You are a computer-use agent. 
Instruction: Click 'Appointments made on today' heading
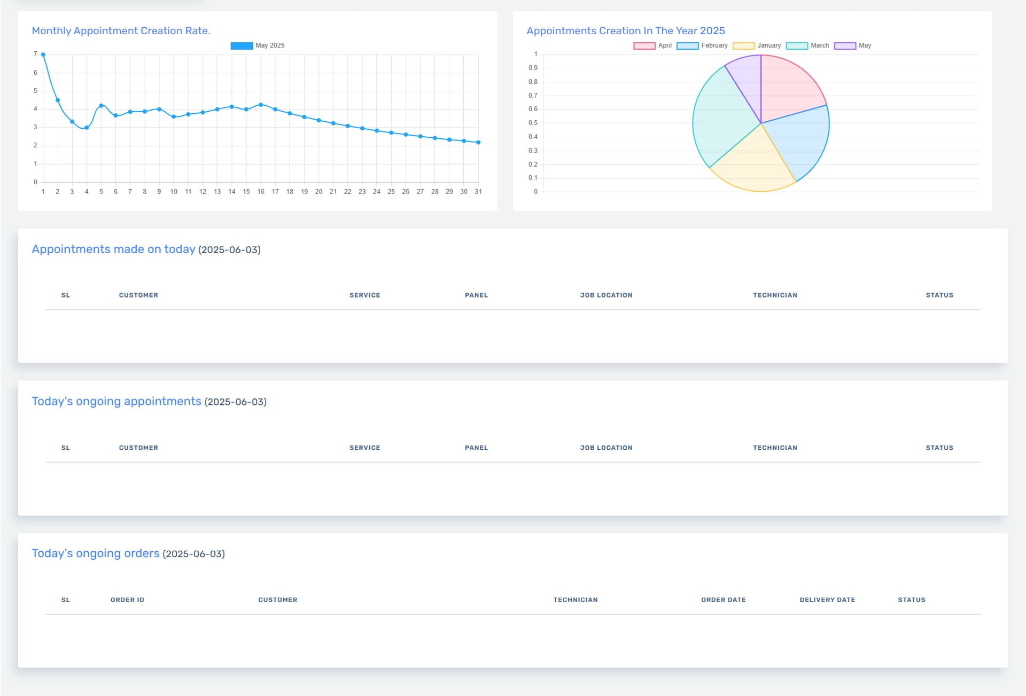coord(113,249)
